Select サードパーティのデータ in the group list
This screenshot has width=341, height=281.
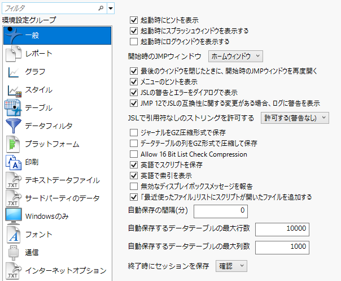click(58, 198)
